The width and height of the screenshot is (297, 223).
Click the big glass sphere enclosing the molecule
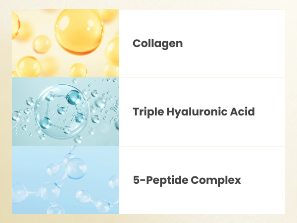(62, 111)
